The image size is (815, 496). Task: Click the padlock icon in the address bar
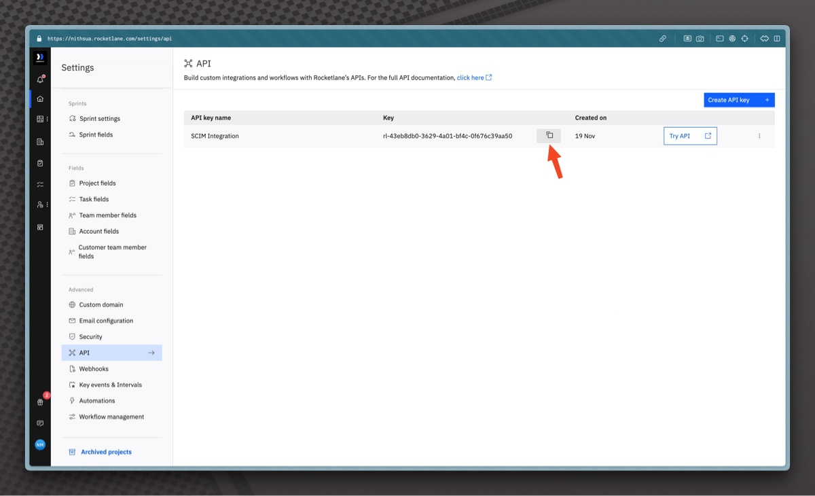(39, 39)
